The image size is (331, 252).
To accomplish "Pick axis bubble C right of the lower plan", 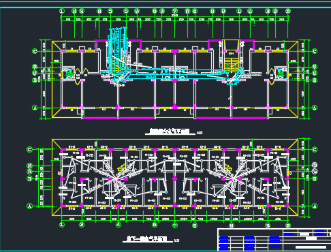I will [315, 149].
